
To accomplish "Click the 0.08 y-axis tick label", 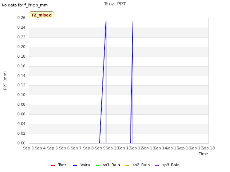I will coord(22,104).
